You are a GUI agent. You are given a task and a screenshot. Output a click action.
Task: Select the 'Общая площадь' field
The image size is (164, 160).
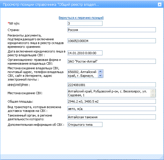(112, 101)
